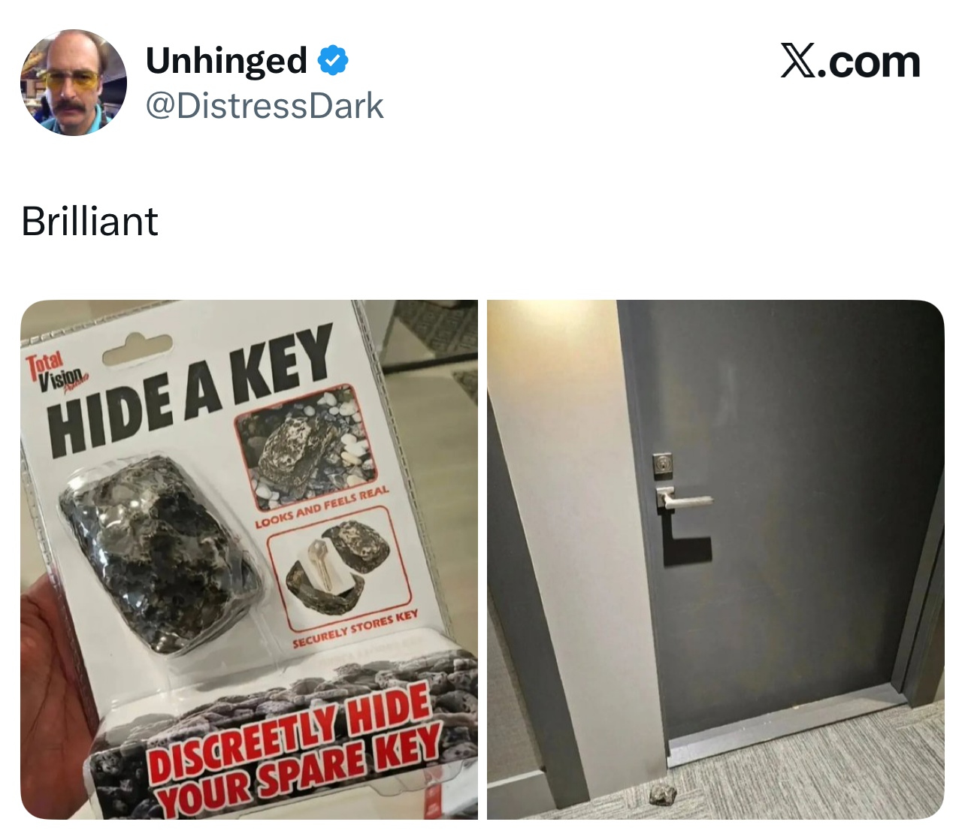
Task: Open the @DistressDark handle link
Action: (265, 106)
